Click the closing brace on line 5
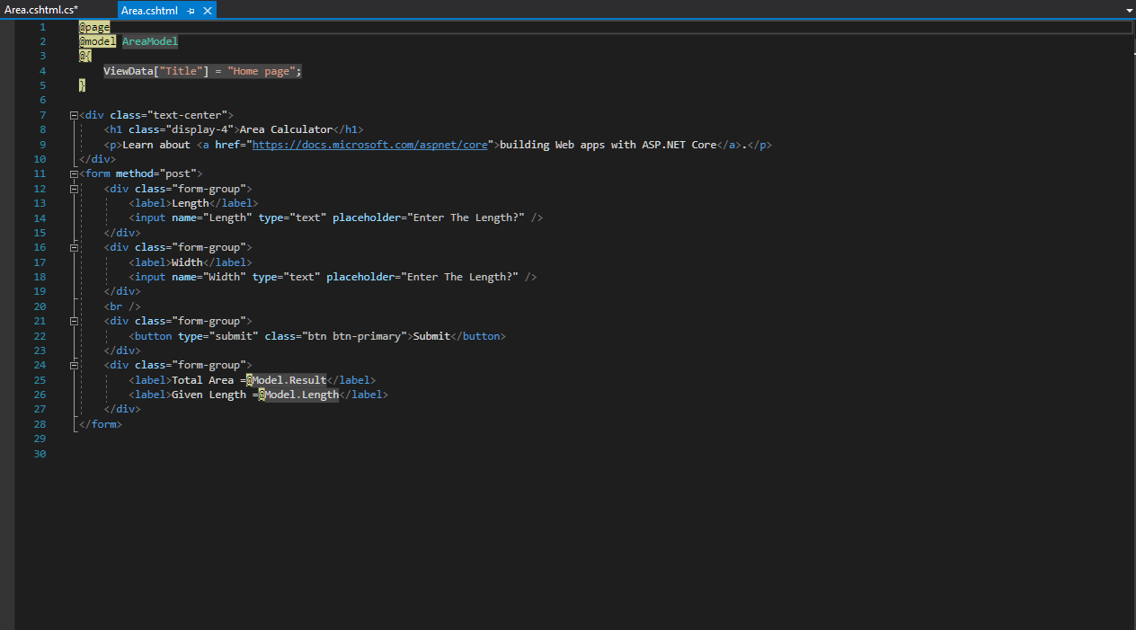 coord(82,85)
